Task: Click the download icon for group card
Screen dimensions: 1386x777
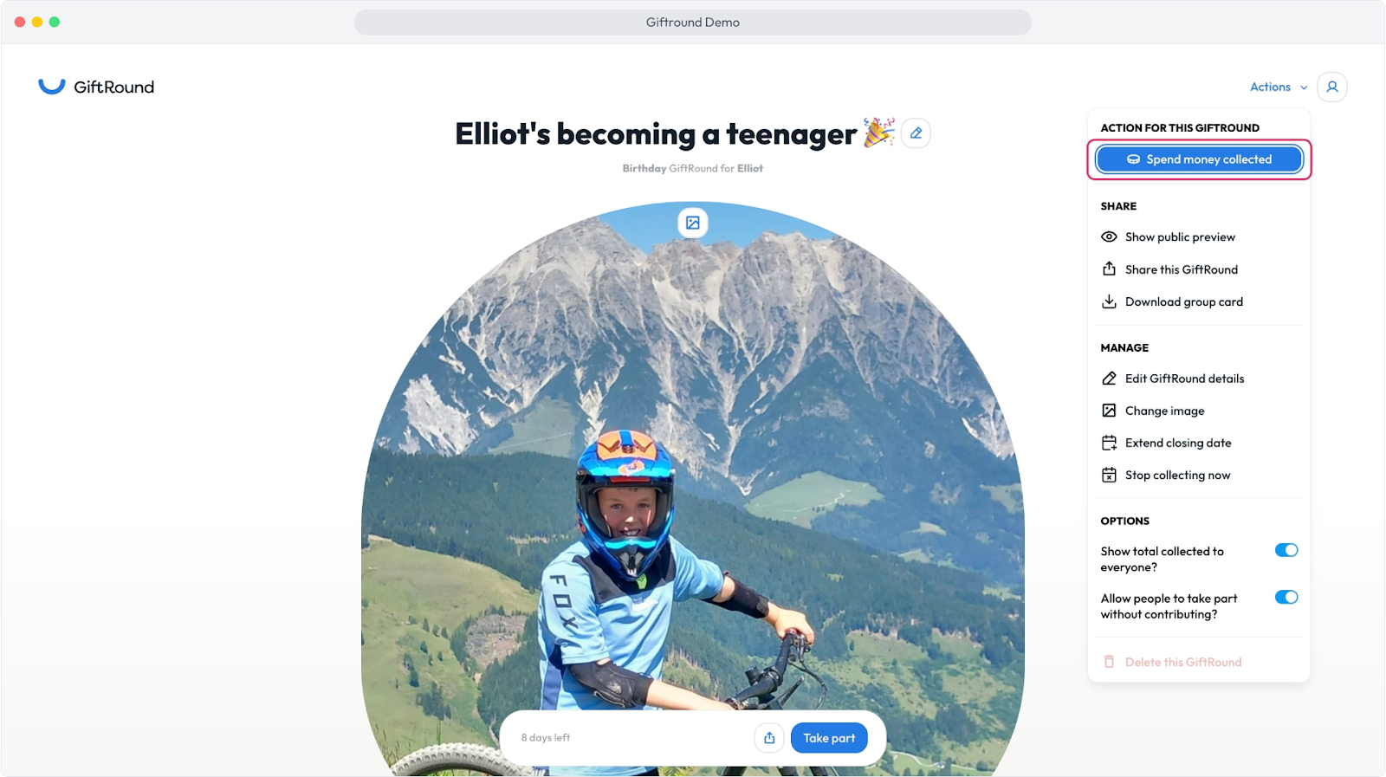Action: [x=1109, y=301]
